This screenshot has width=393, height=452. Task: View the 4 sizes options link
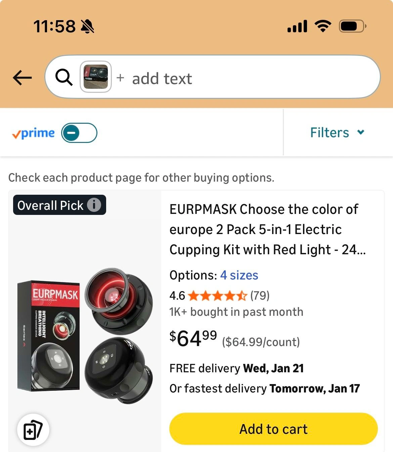pos(239,275)
